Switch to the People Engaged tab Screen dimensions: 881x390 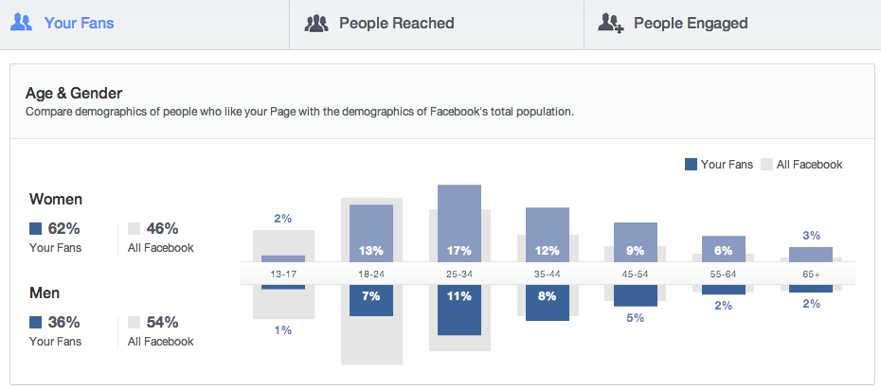pos(732,25)
